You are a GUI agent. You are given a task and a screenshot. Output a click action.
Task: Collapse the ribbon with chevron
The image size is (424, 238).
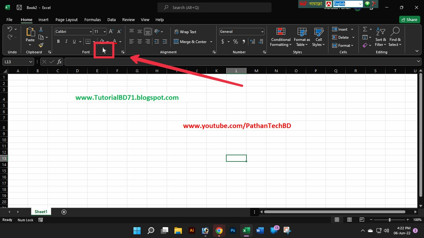coord(417,51)
